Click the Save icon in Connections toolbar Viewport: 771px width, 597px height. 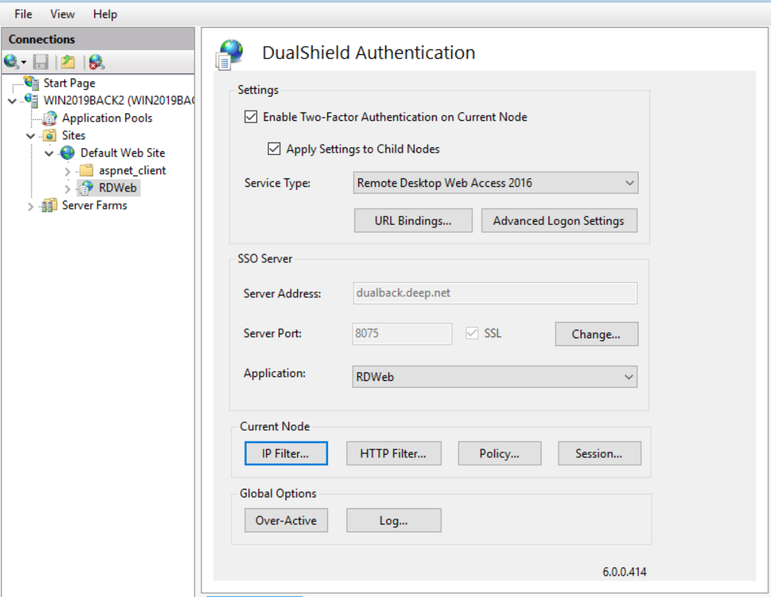coord(40,62)
